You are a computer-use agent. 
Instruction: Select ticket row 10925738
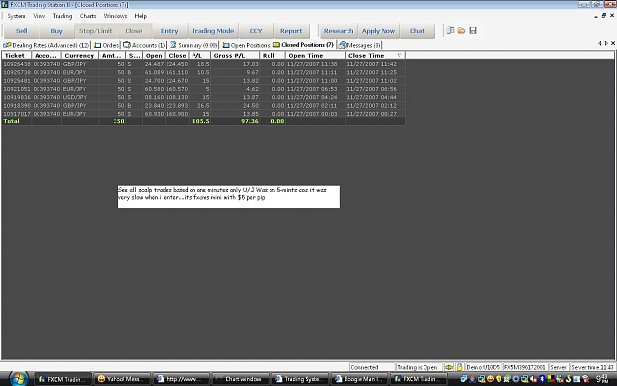click(203, 72)
